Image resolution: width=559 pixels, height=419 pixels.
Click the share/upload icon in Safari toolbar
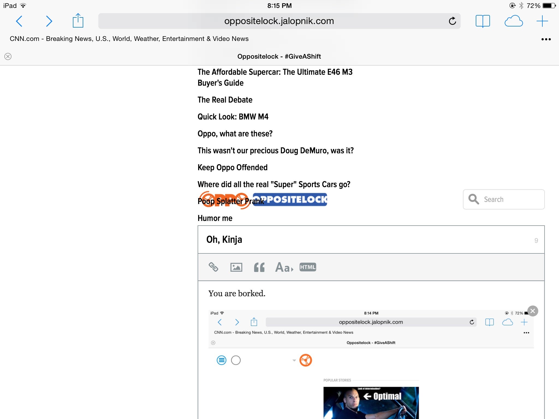click(78, 20)
